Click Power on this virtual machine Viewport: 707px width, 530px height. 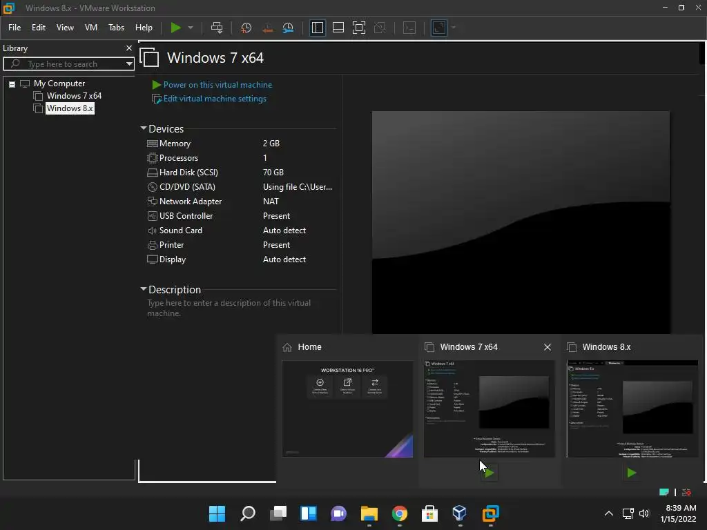coord(217,85)
